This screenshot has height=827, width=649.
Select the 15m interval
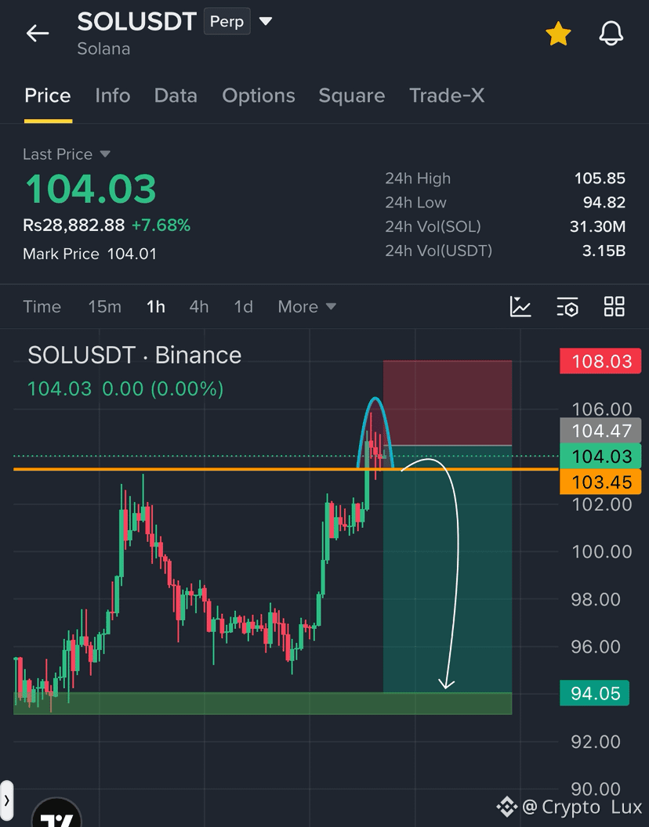pyautogui.click(x=104, y=306)
